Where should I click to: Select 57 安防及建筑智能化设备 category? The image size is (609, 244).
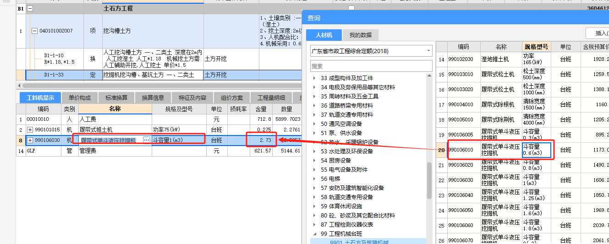click(x=352, y=188)
